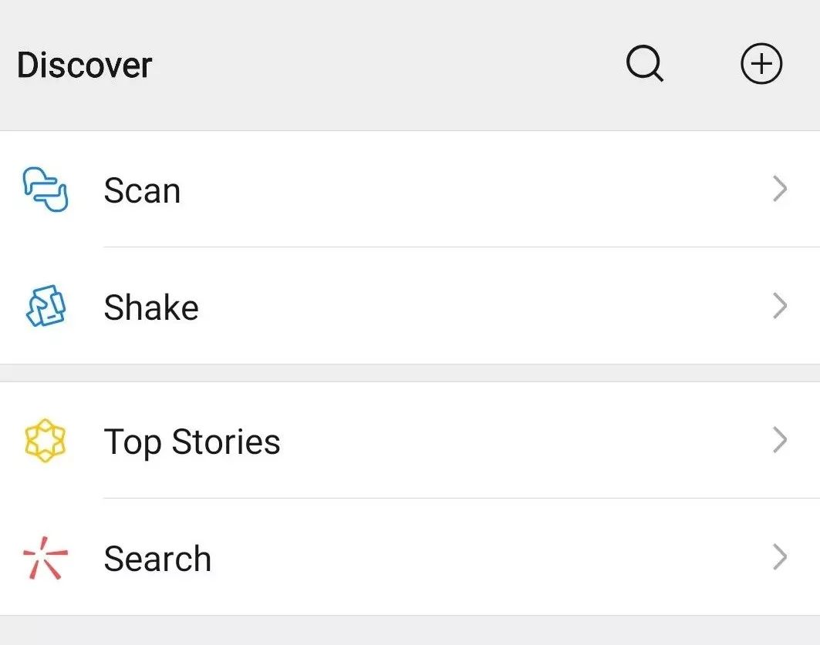The height and width of the screenshot is (645, 820).
Task: Open the Search text label in list
Action: 157,559
